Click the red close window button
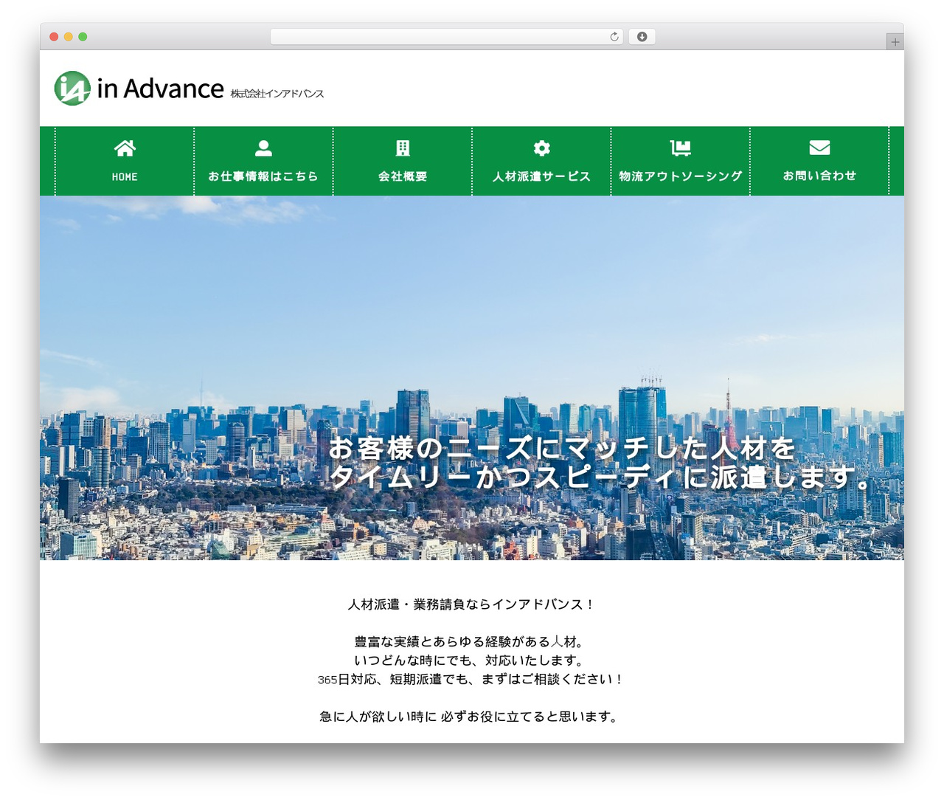The width and height of the screenshot is (944, 800). click(54, 37)
